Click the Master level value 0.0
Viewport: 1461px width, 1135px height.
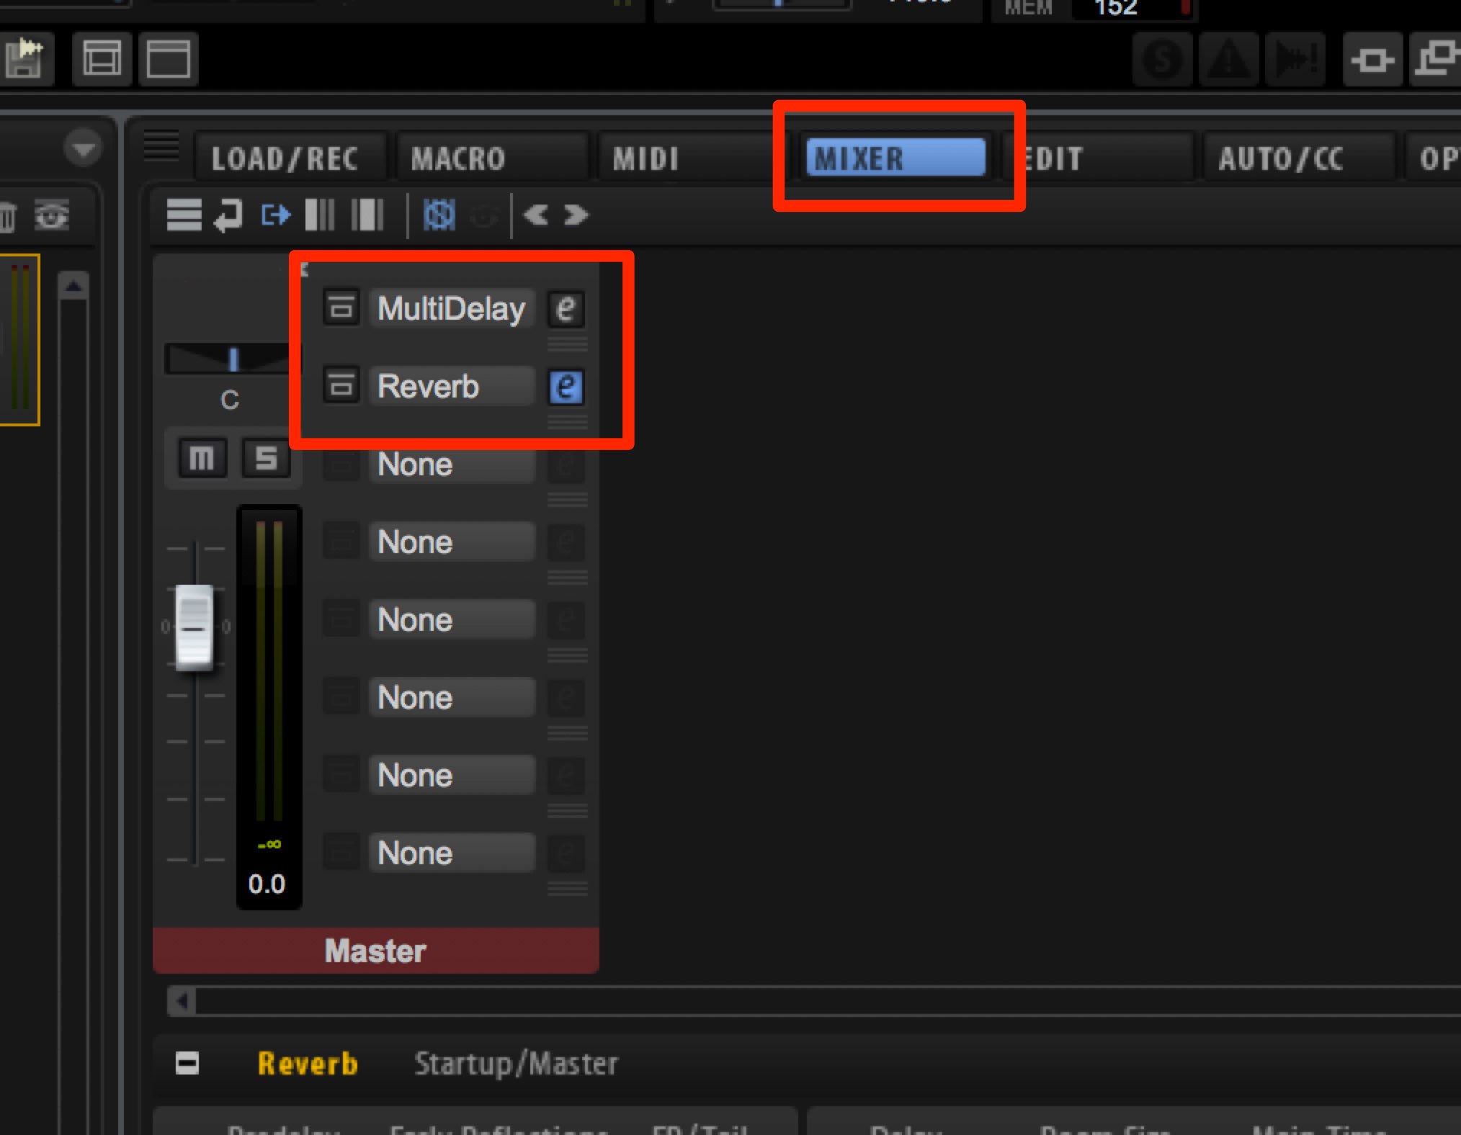[x=267, y=884]
